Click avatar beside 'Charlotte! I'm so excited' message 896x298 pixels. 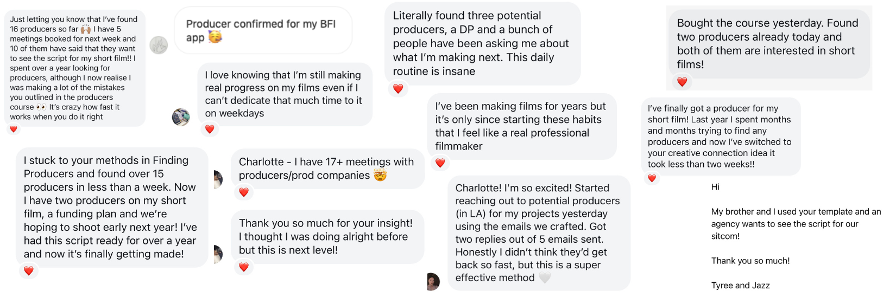[433, 282]
